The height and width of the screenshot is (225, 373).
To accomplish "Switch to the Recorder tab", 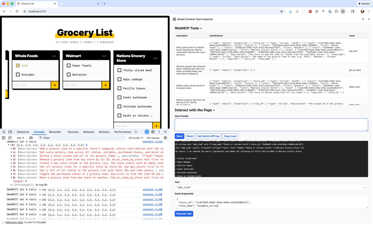I will [x=55, y=132].
